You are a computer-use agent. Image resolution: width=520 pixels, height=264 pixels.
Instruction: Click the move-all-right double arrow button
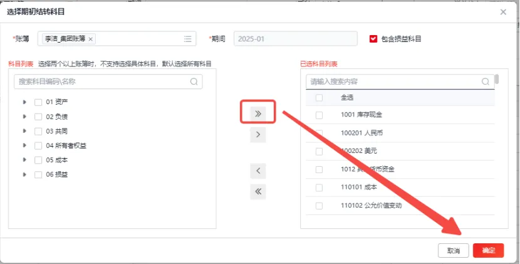(x=257, y=114)
